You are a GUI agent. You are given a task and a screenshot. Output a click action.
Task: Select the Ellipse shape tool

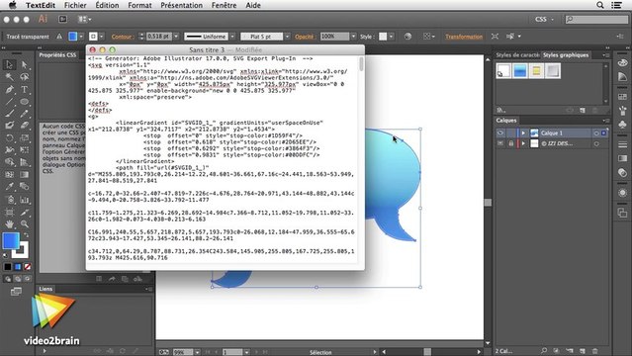[x=25, y=102]
